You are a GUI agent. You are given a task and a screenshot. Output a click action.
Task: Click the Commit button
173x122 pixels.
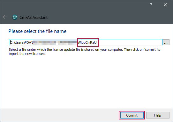click(x=132, y=115)
